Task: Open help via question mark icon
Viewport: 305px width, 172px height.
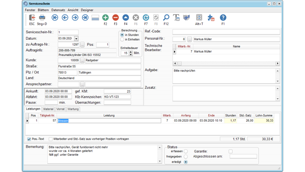Action: click(x=223, y=18)
